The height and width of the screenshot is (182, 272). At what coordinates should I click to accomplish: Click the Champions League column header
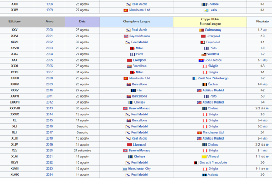coord(136,22)
